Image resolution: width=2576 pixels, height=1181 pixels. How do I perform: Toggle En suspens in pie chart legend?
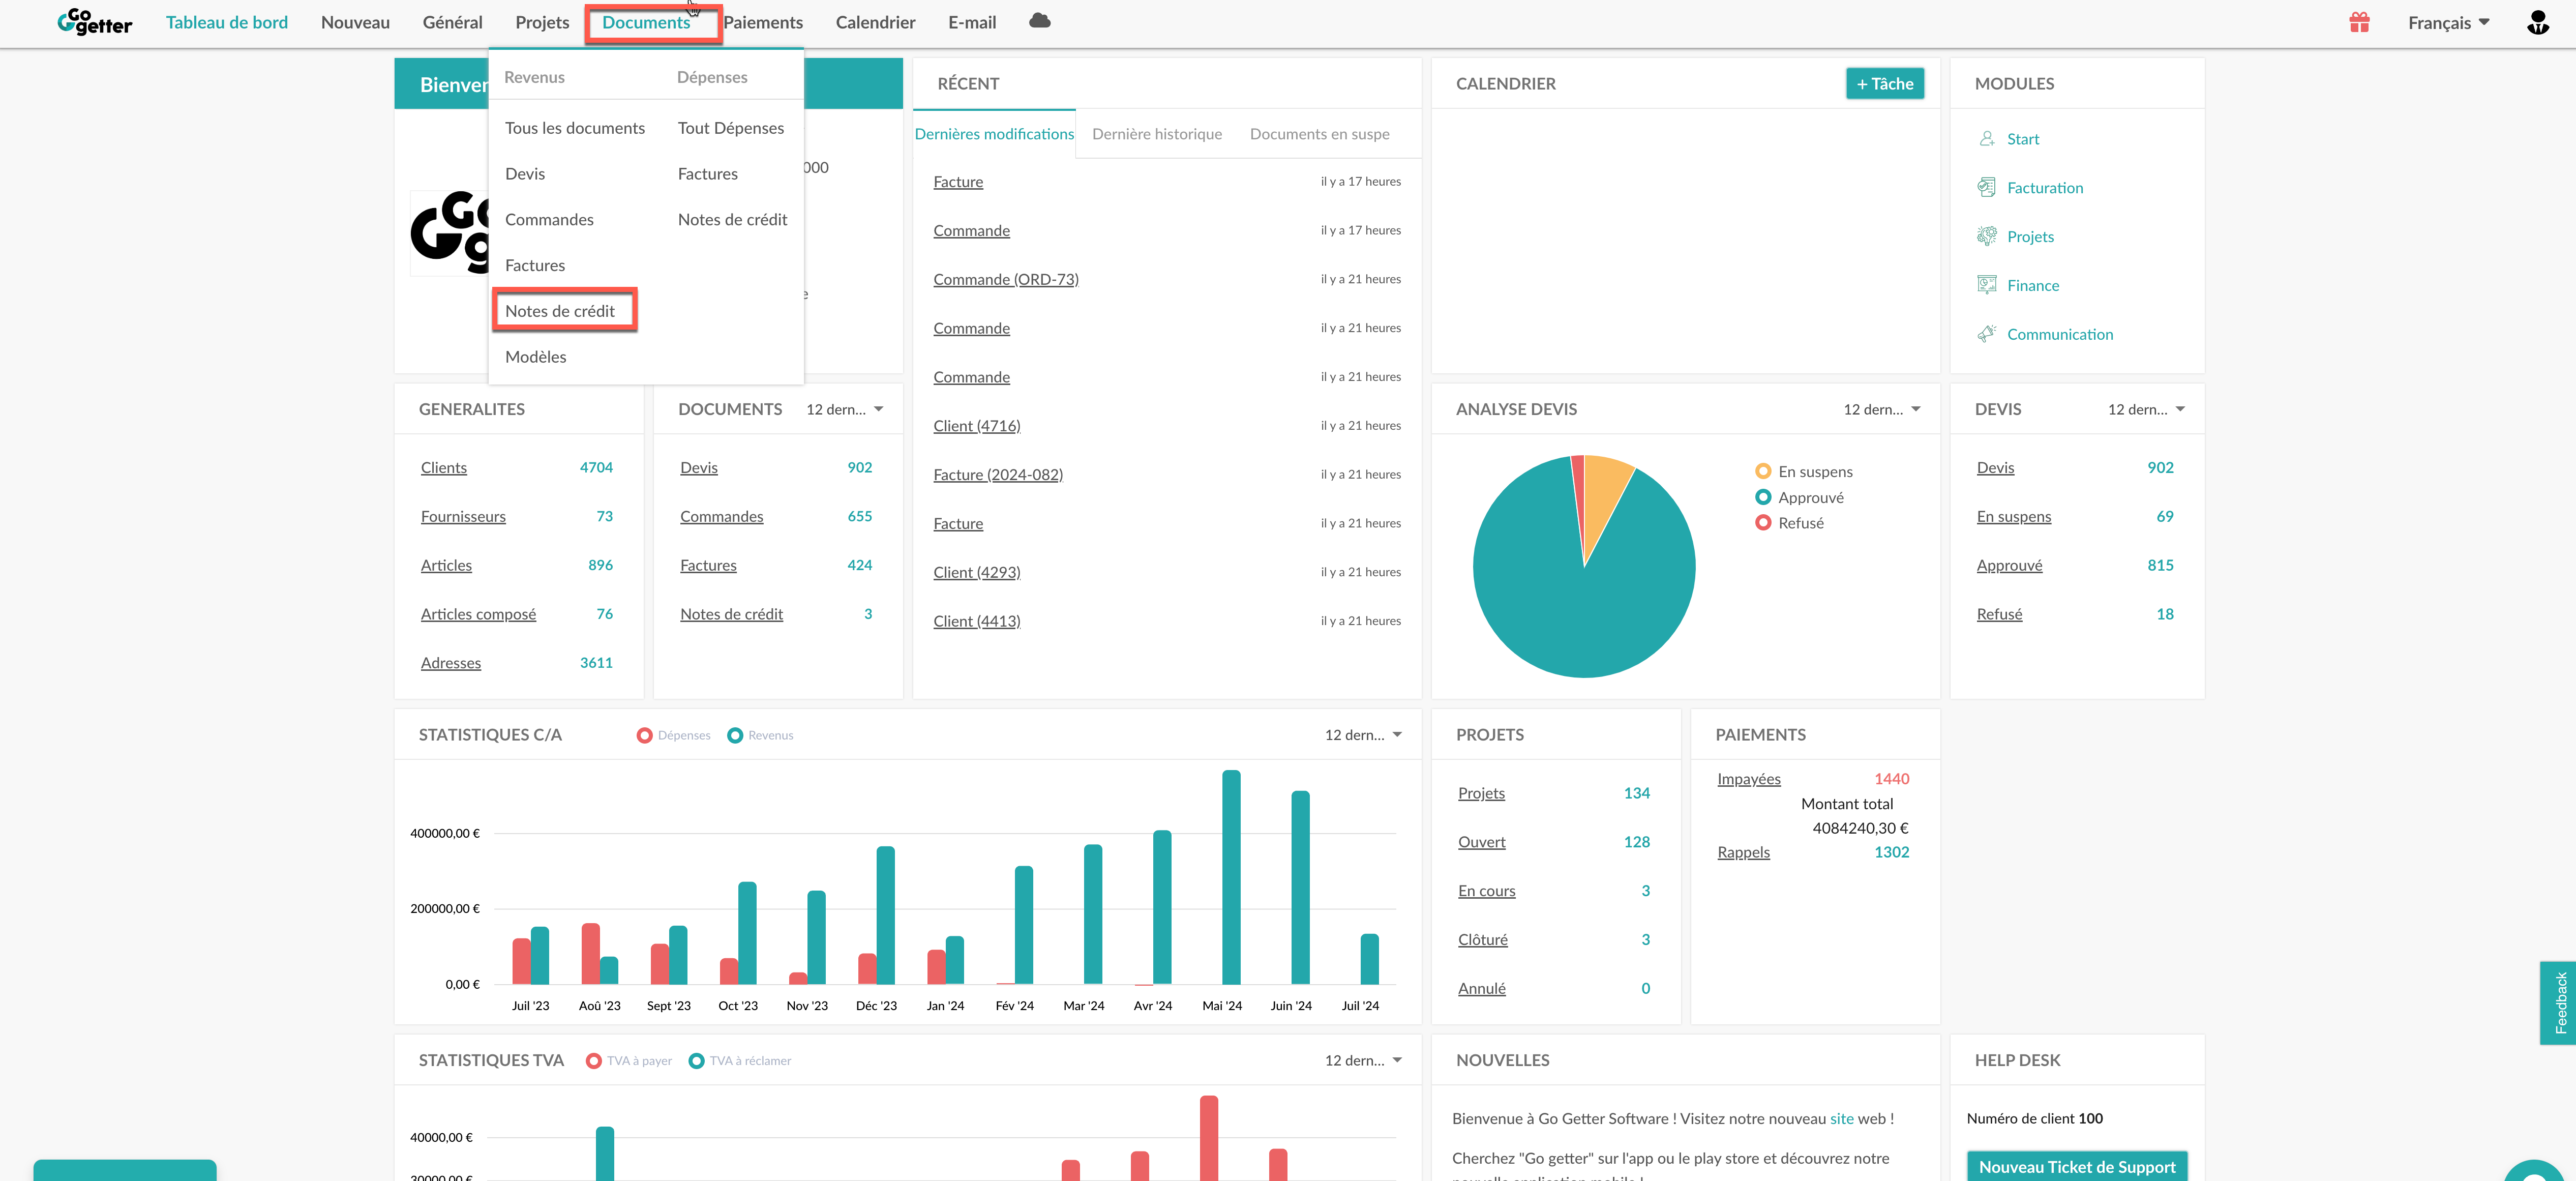point(1804,472)
